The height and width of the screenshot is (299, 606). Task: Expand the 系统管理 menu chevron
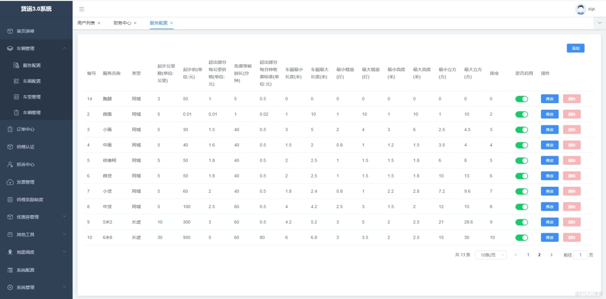64,287
